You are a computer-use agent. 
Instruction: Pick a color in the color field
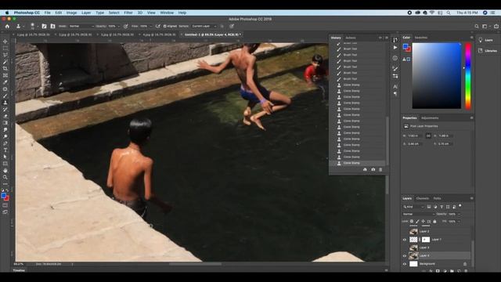click(437, 76)
